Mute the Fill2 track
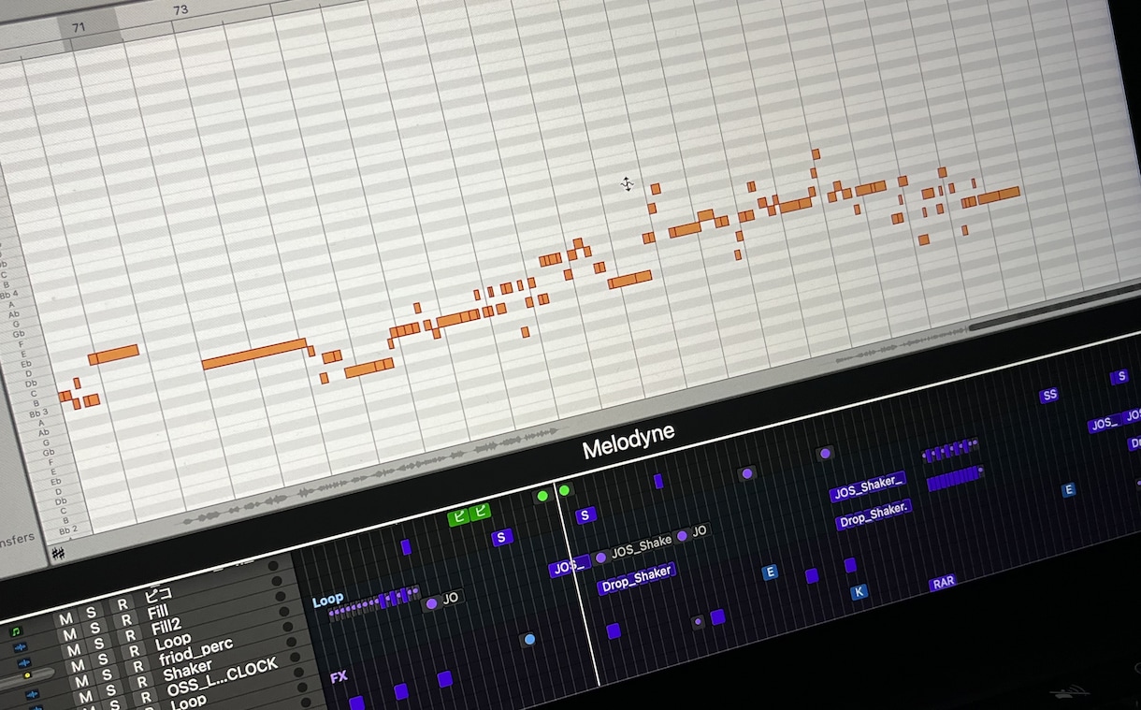 tap(74, 649)
